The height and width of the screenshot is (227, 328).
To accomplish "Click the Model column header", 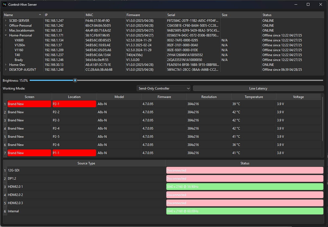I will [119, 97].
